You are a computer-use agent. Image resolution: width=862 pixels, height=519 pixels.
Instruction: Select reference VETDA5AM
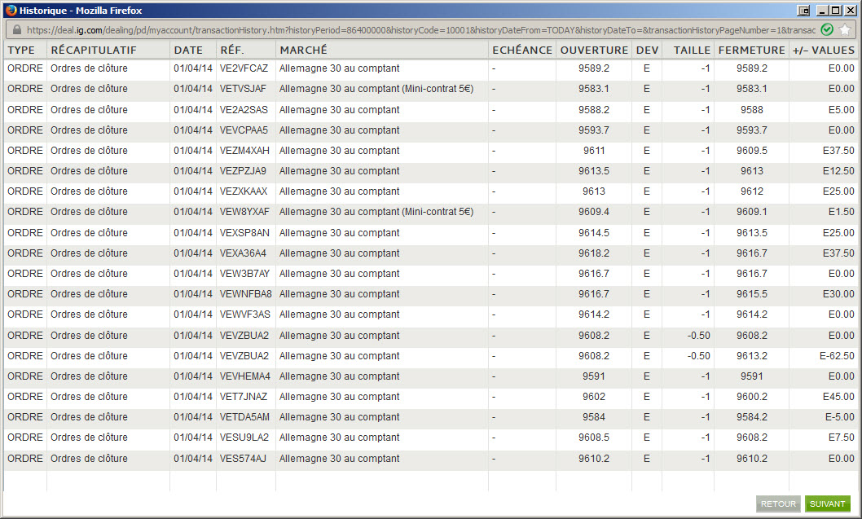(x=244, y=417)
